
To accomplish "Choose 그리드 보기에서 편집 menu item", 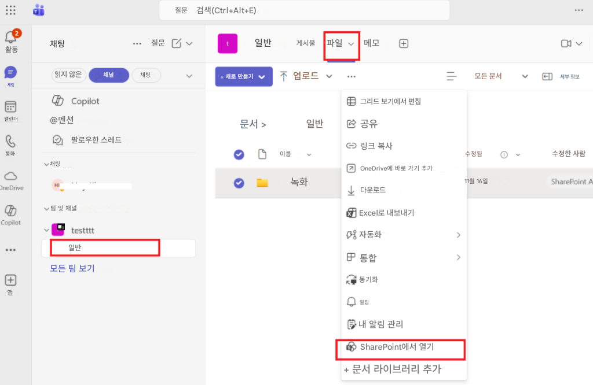I will click(404, 101).
